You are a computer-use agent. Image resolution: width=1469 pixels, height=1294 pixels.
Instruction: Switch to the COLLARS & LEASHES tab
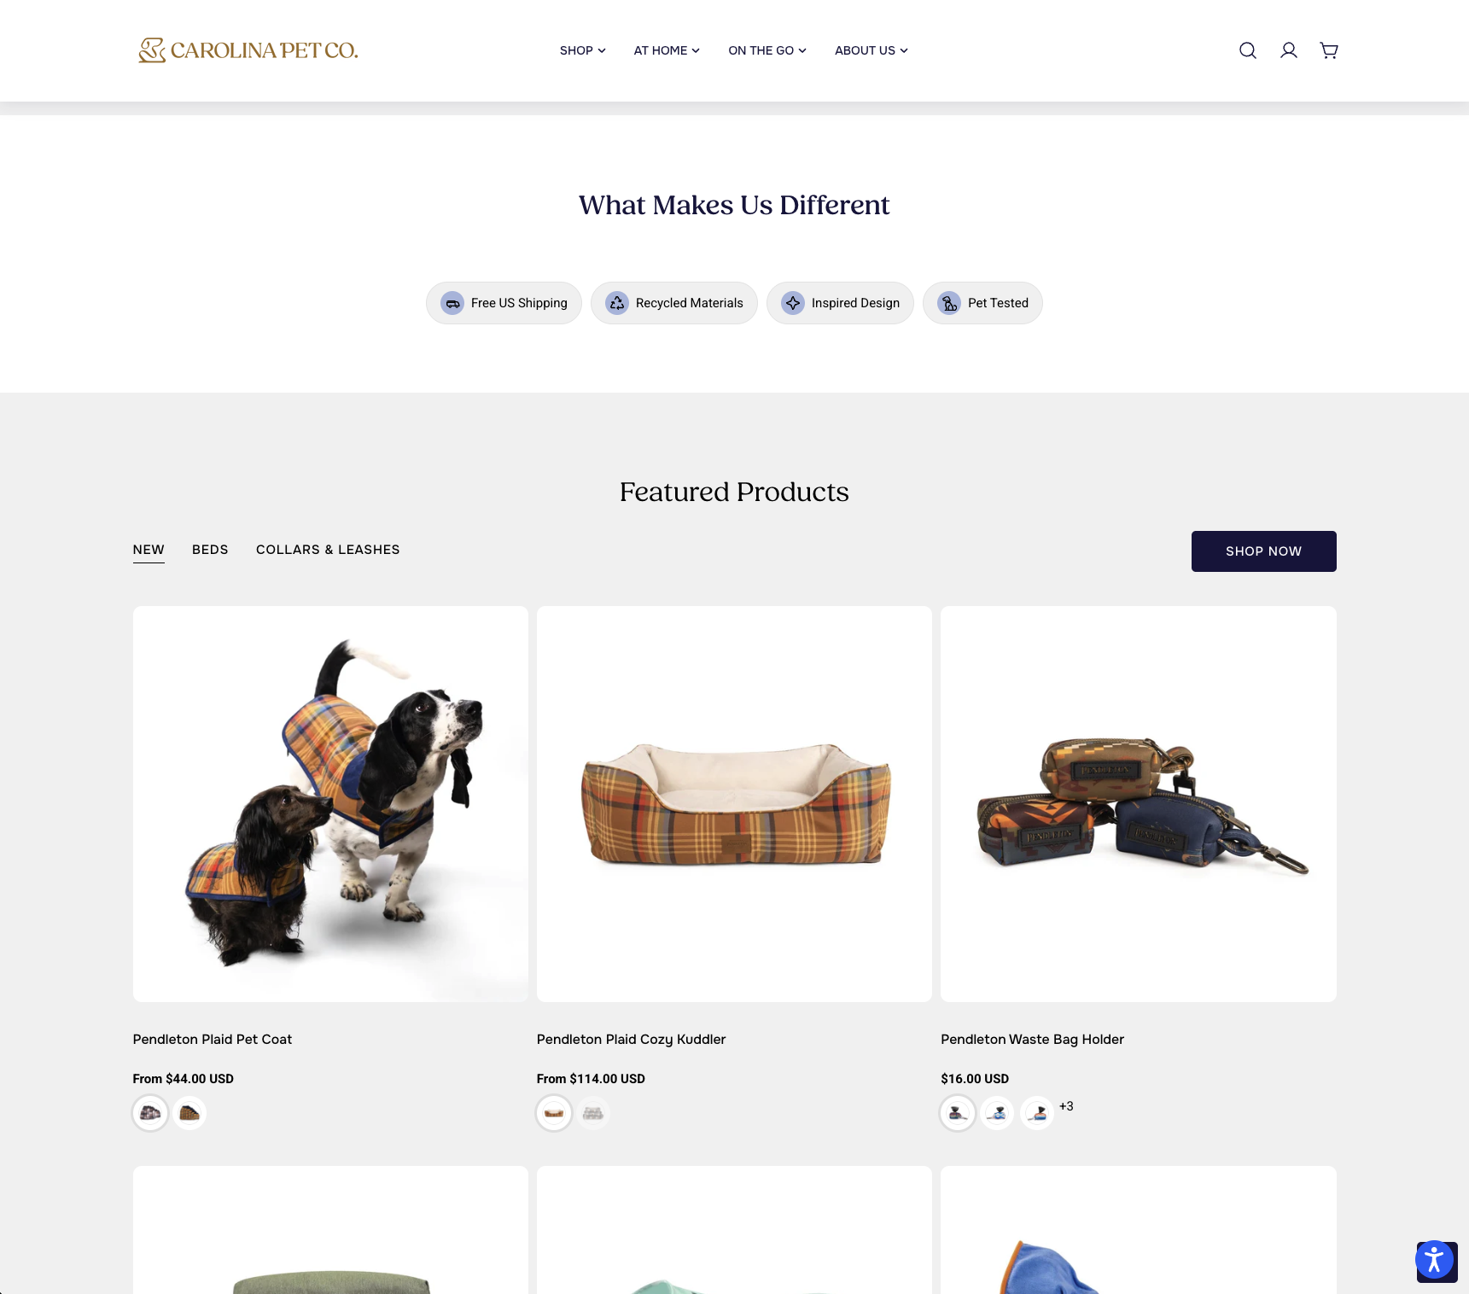328,550
